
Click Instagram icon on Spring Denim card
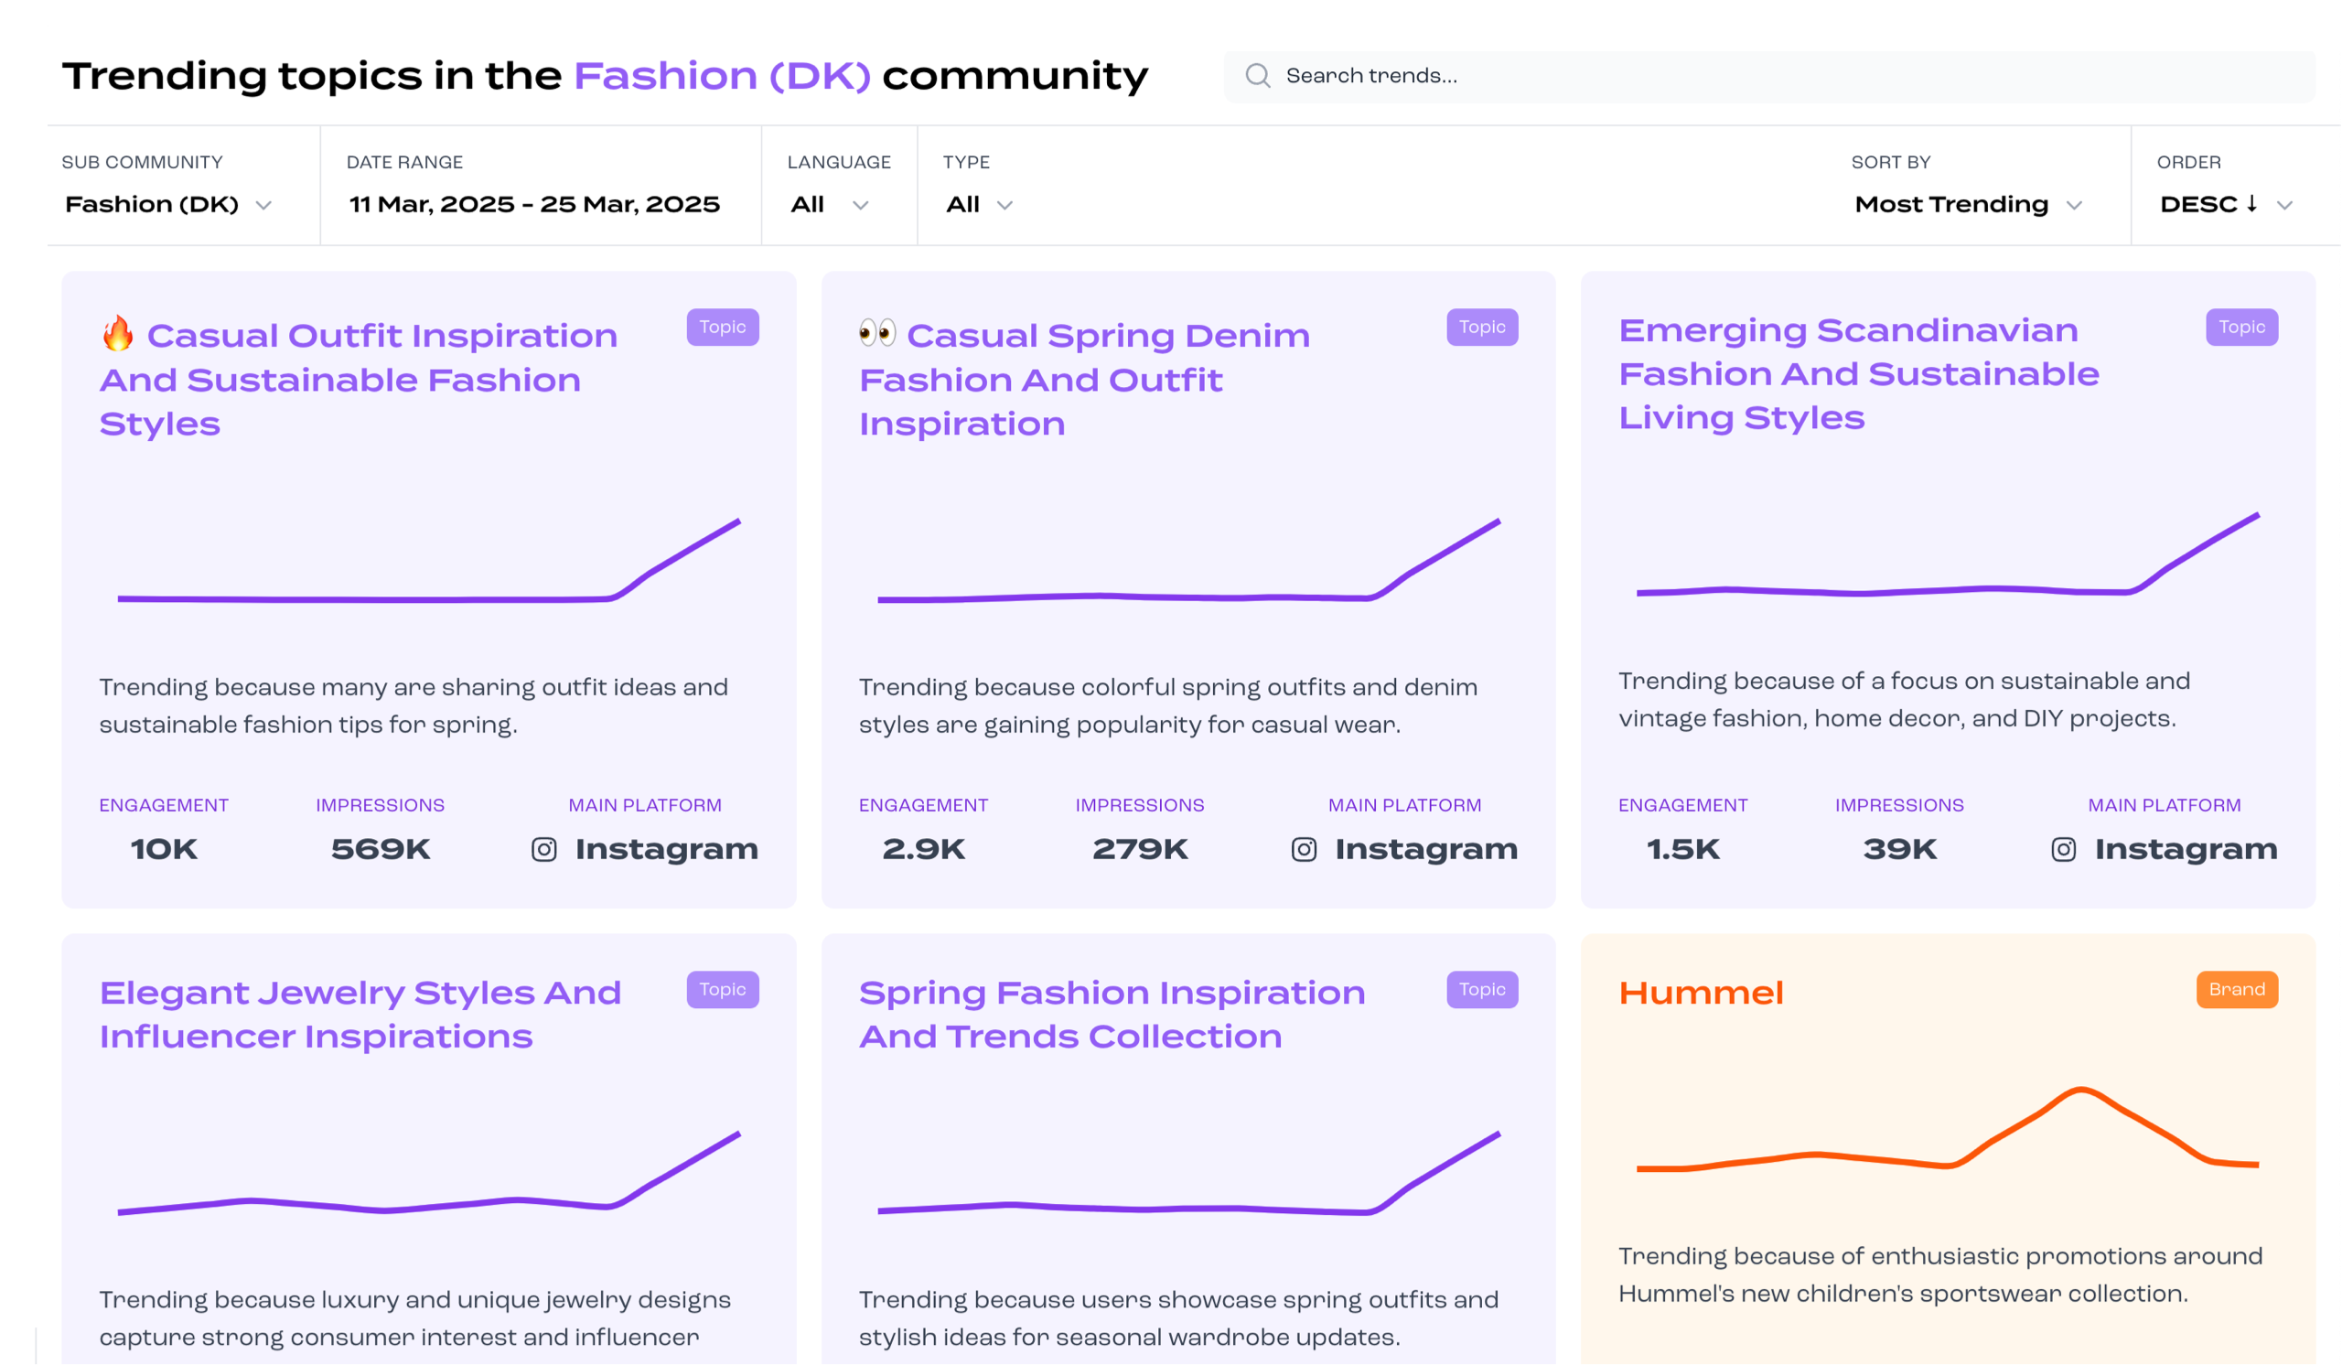1303,849
